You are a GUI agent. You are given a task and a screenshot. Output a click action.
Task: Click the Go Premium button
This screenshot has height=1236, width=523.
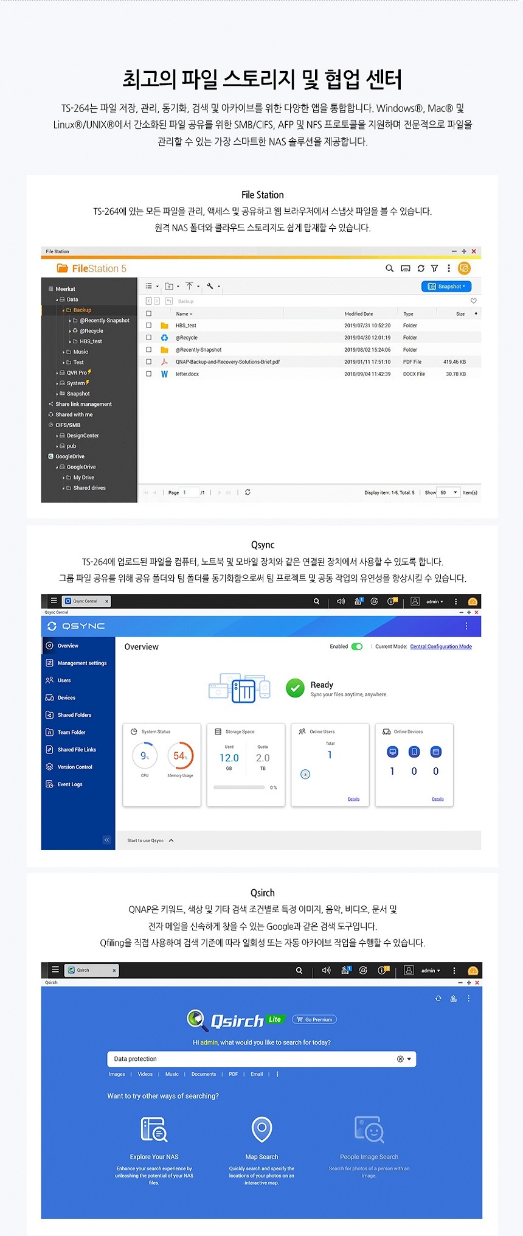pos(314,1019)
